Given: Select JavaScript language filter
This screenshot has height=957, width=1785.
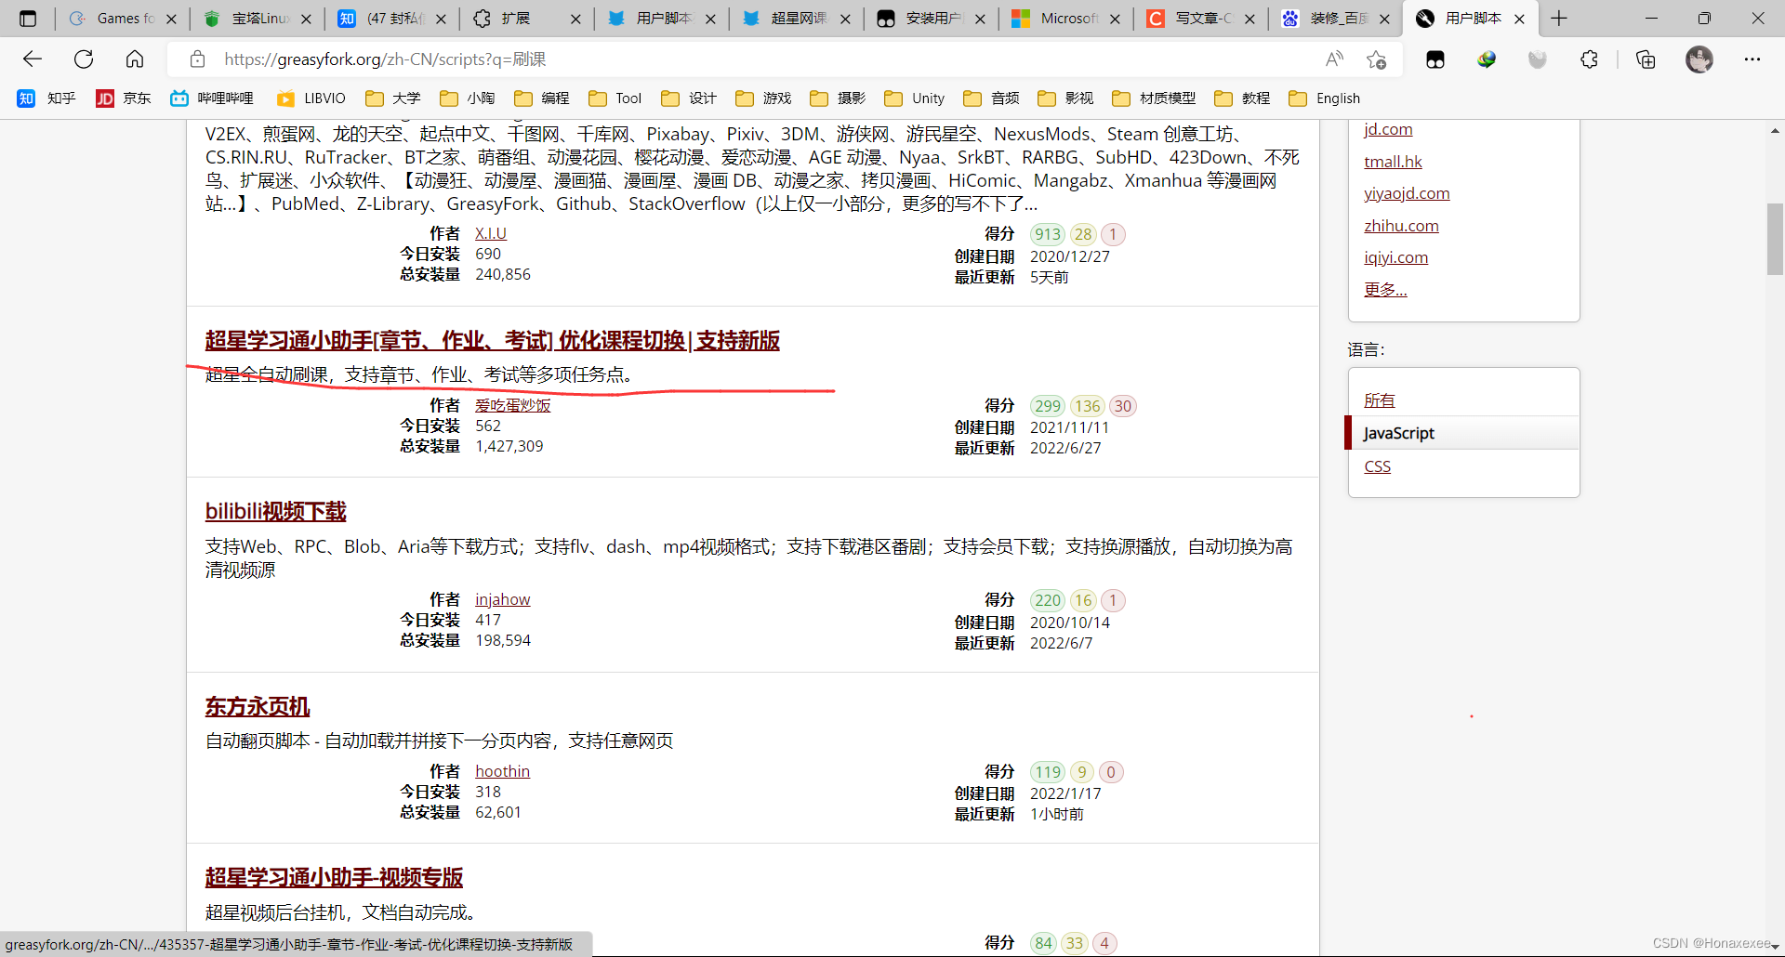Looking at the screenshot, I should (x=1463, y=433).
